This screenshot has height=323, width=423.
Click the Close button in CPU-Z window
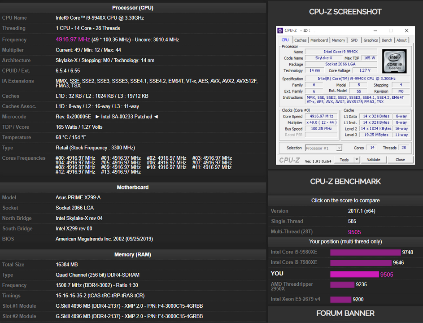[400, 160]
